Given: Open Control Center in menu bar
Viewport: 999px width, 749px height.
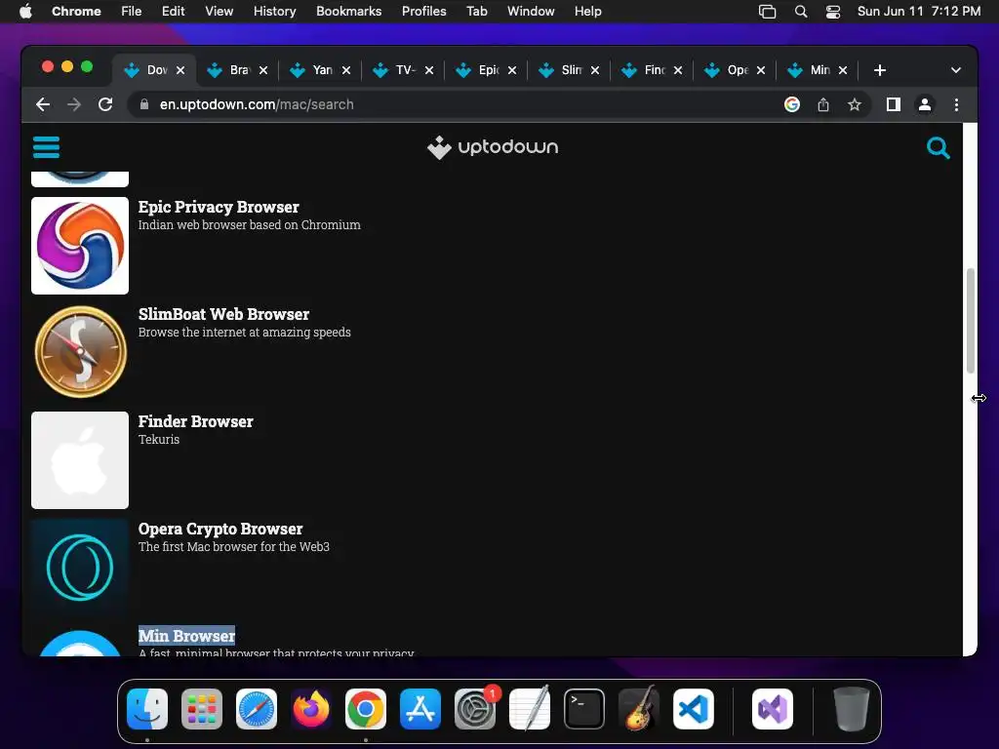Looking at the screenshot, I should pos(833,12).
